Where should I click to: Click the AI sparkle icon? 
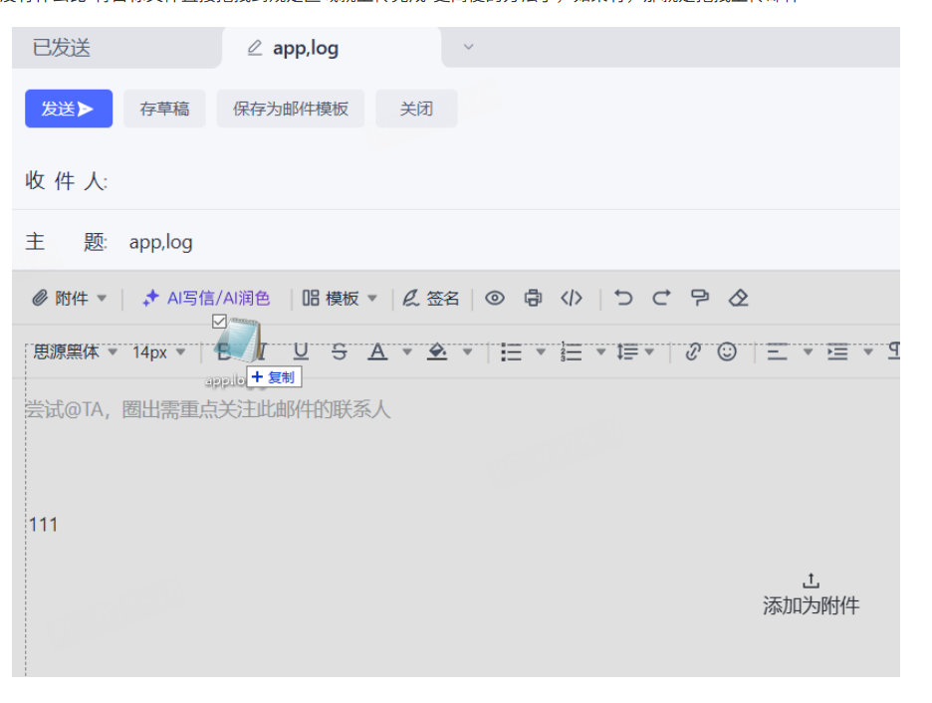click(151, 298)
